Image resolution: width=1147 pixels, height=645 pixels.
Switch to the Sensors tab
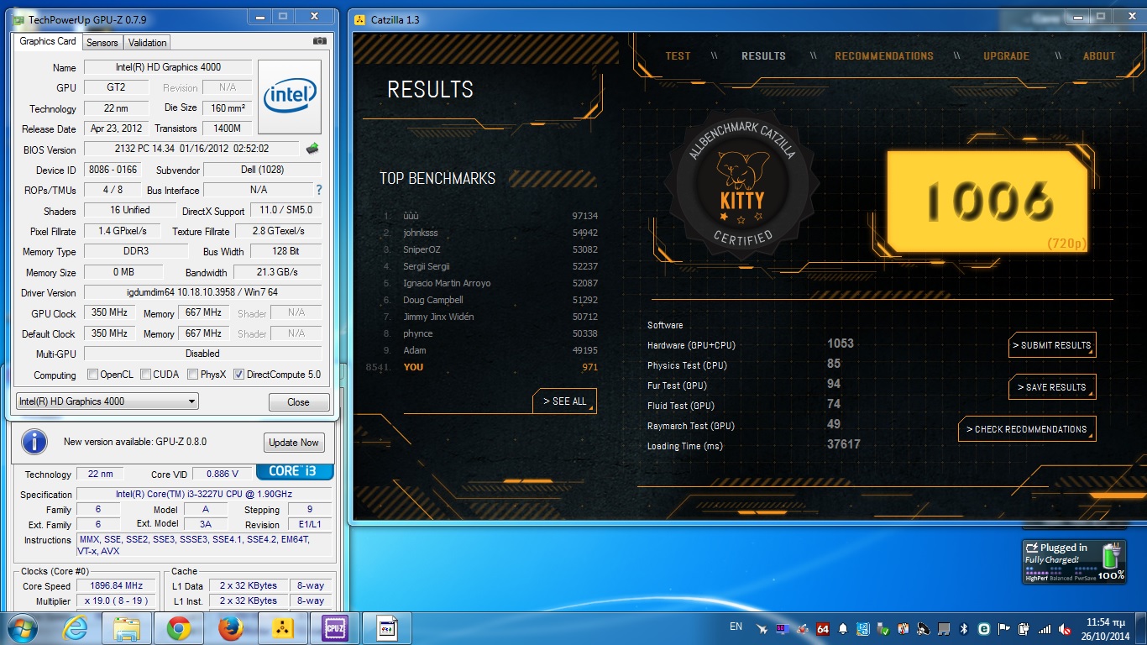point(102,43)
